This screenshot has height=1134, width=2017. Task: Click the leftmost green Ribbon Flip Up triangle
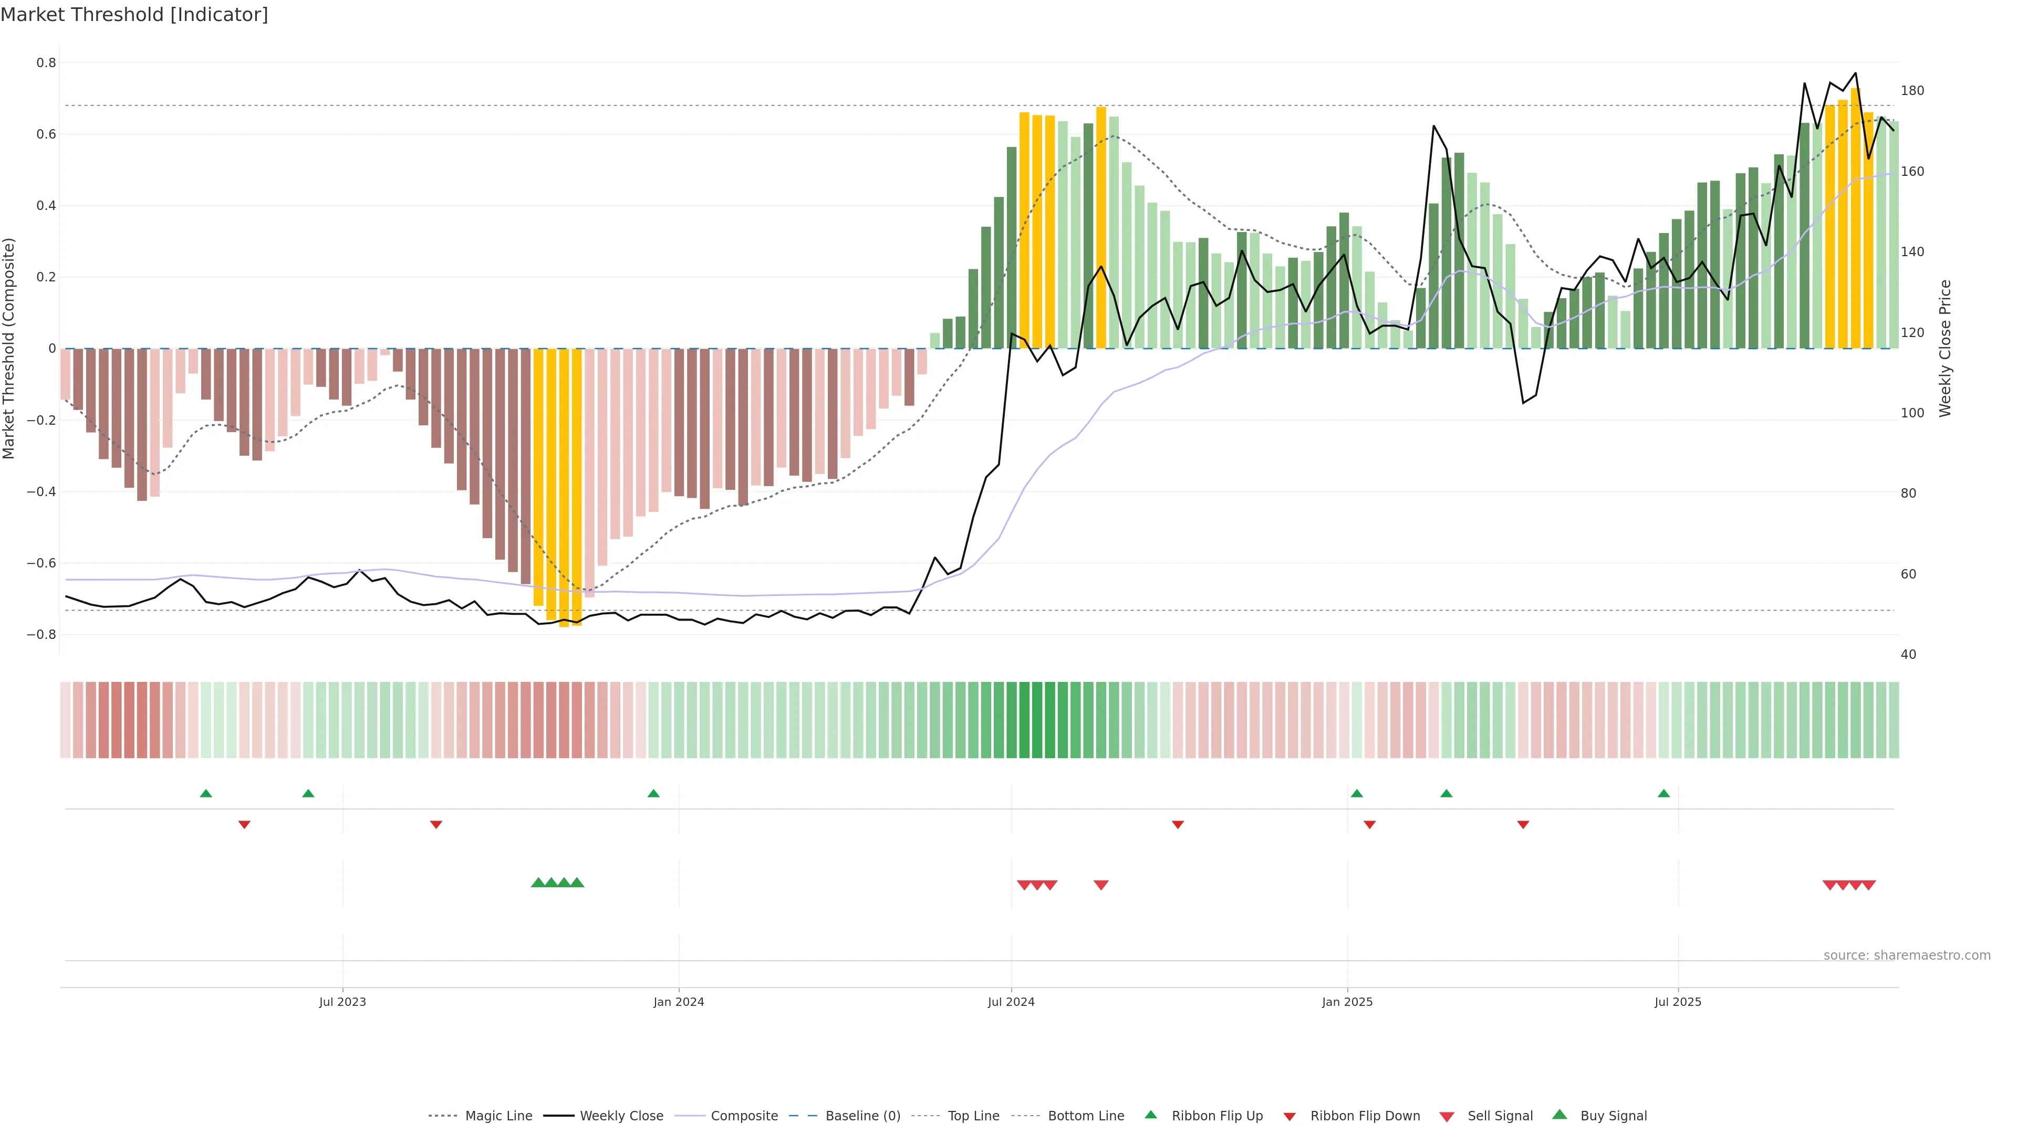click(x=206, y=794)
